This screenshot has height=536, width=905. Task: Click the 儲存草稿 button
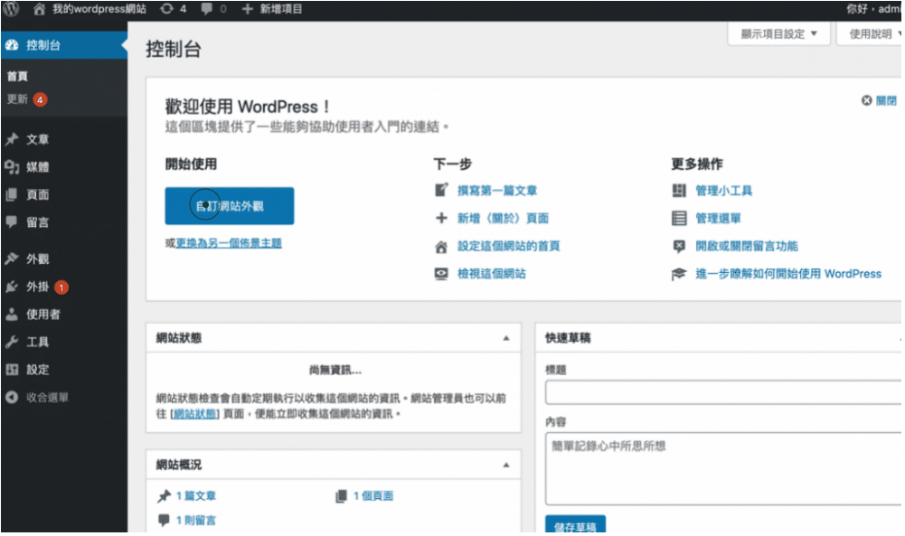(x=576, y=525)
